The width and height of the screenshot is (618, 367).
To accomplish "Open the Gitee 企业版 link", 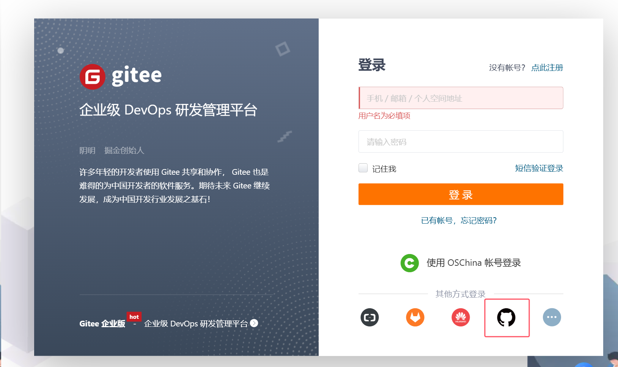I will [x=102, y=323].
